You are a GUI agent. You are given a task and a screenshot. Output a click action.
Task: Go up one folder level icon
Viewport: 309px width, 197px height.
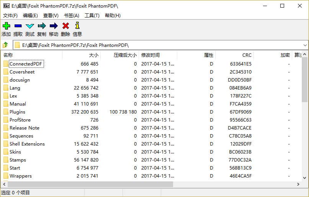(x=6, y=45)
